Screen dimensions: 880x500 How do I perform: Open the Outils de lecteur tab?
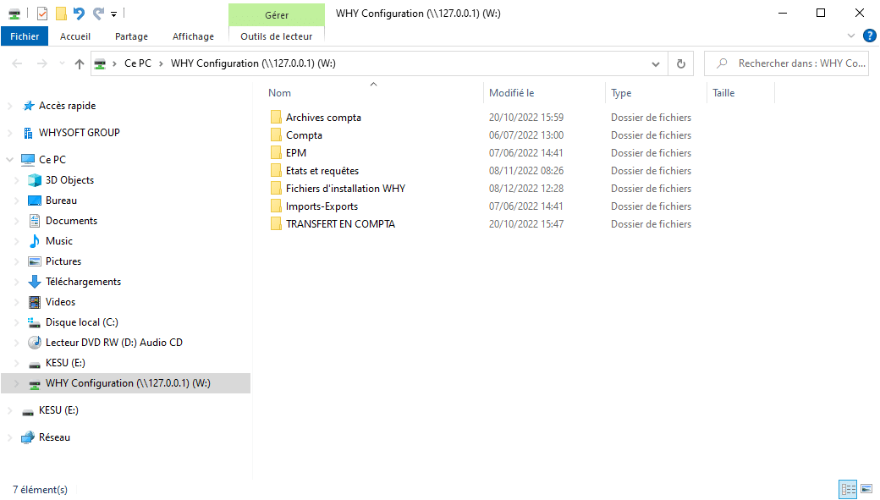276,36
